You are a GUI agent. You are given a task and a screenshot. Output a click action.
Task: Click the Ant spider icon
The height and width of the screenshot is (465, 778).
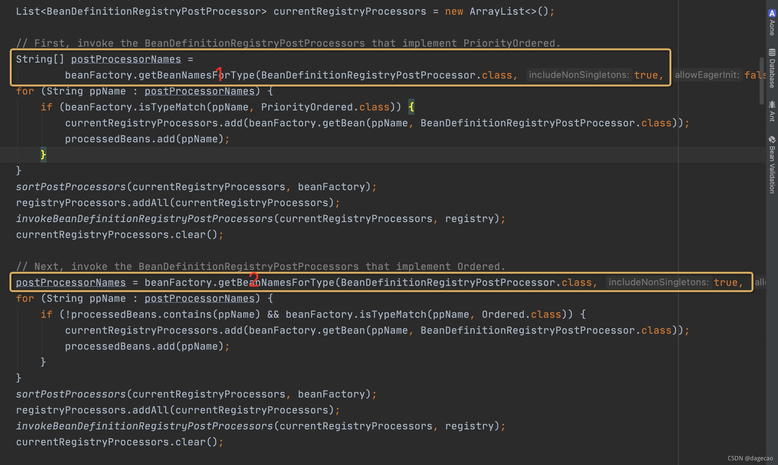point(772,104)
